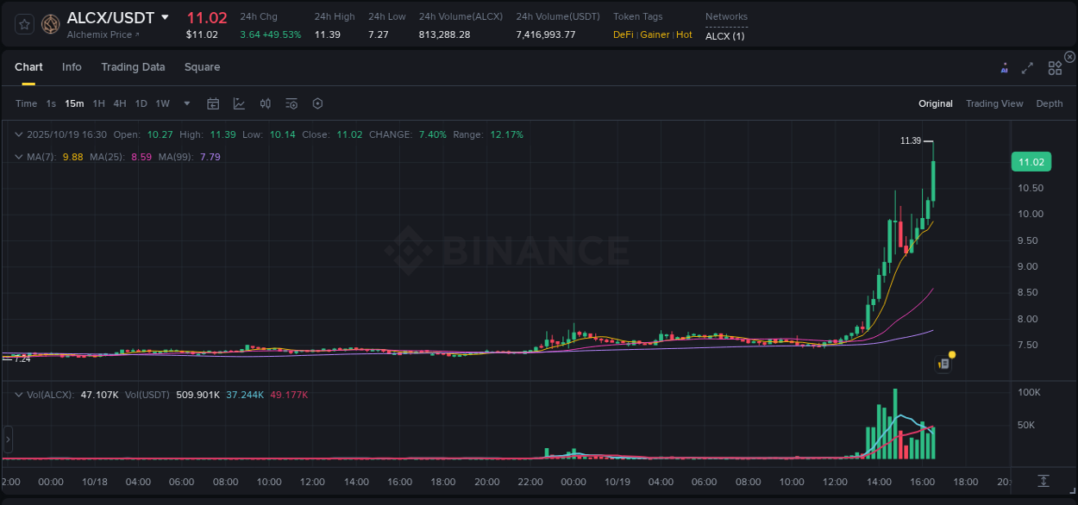
Task: Collapse the OHLC info row chevron
Action: (19, 134)
